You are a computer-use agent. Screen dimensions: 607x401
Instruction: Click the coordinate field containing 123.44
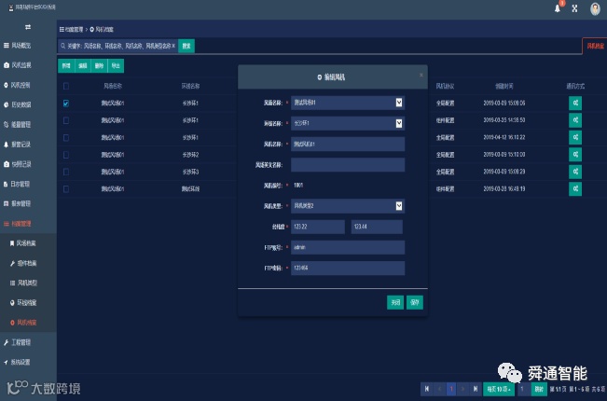tap(377, 227)
